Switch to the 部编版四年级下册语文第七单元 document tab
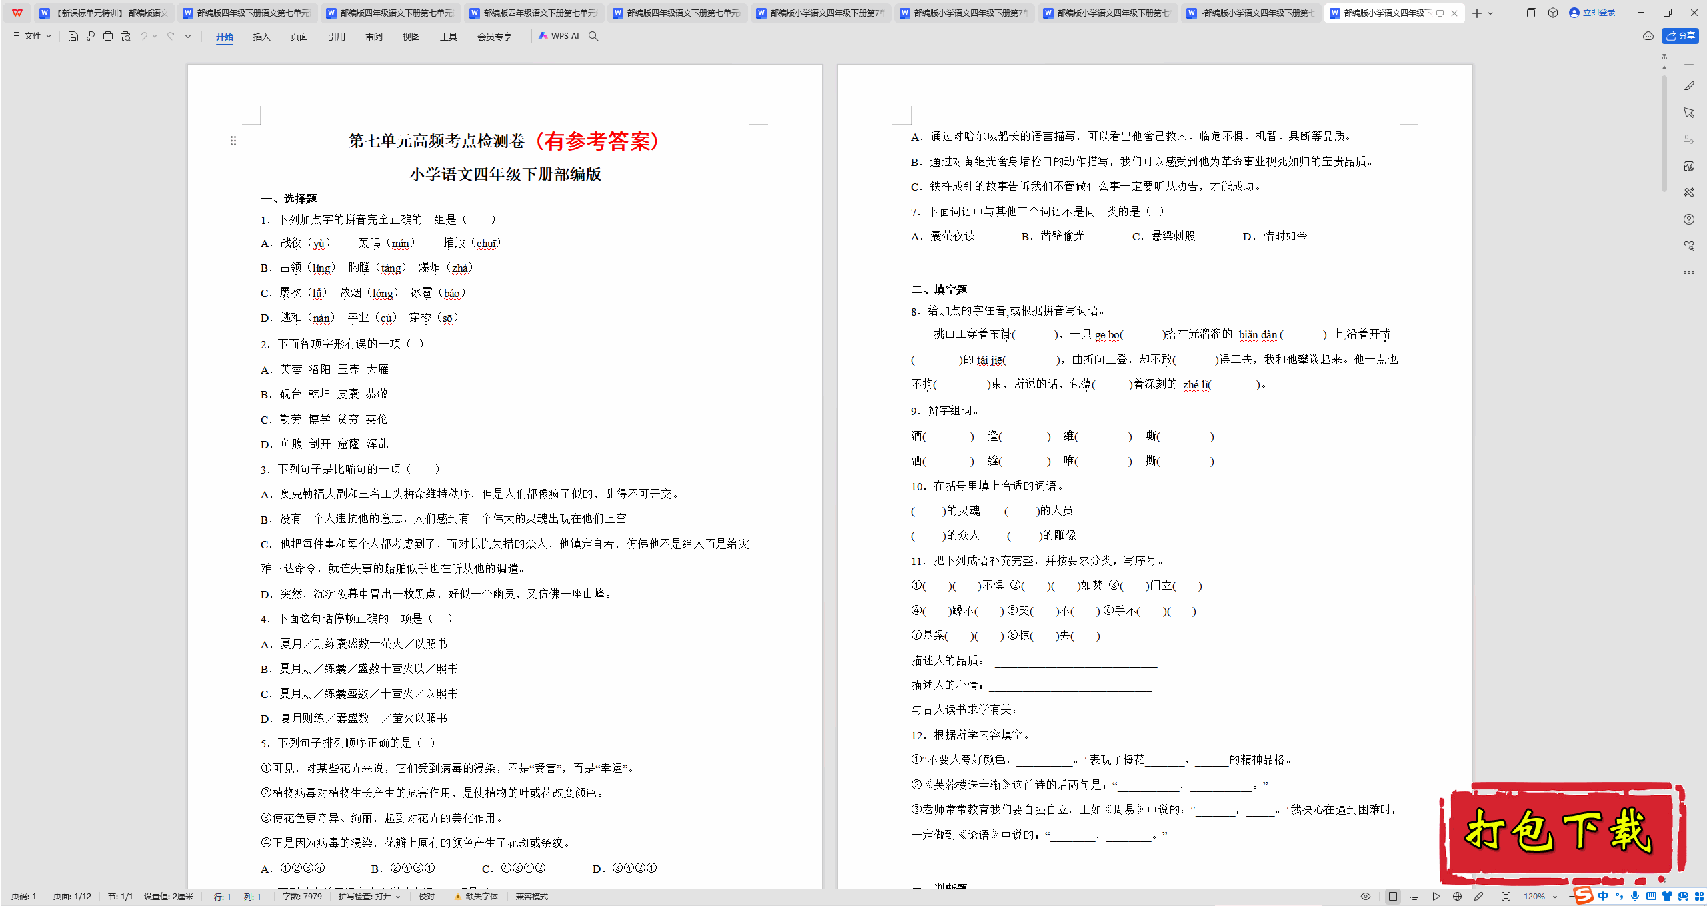This screenshot has height=906, width=1707. click(247, 13)
